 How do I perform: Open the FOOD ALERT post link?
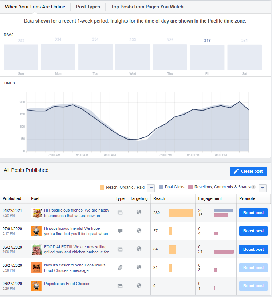(76, 249)
